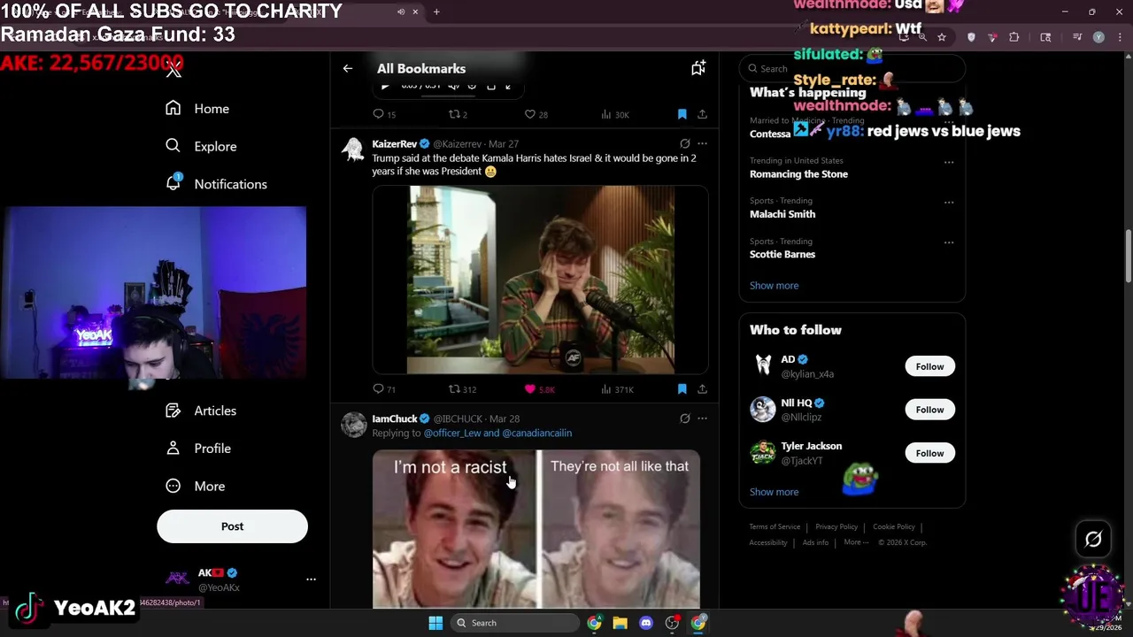Open the Windows Start menu
The image size is (1133, 637).
pos(435,623)
